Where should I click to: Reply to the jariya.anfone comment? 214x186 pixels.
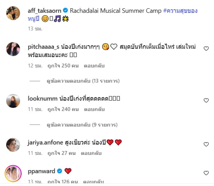click(x=91, y=153)
